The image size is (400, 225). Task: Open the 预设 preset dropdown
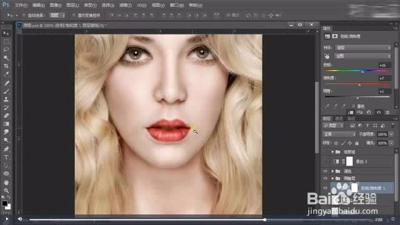click(x=362, y=47)
